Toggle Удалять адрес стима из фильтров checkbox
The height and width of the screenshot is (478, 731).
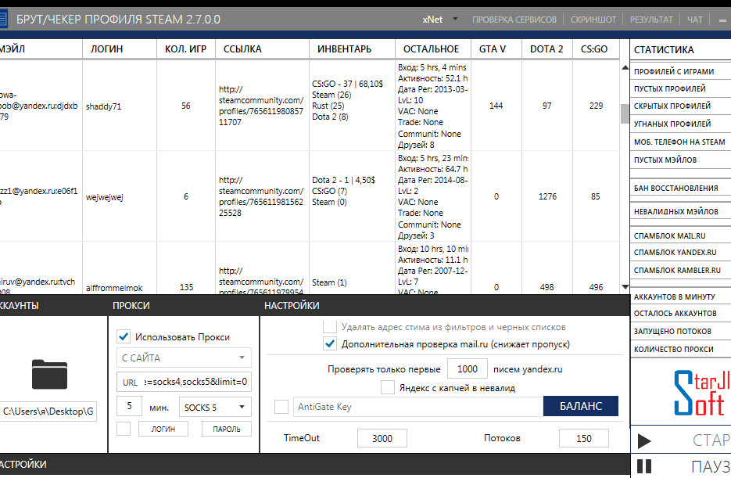(x=330, y=326)
